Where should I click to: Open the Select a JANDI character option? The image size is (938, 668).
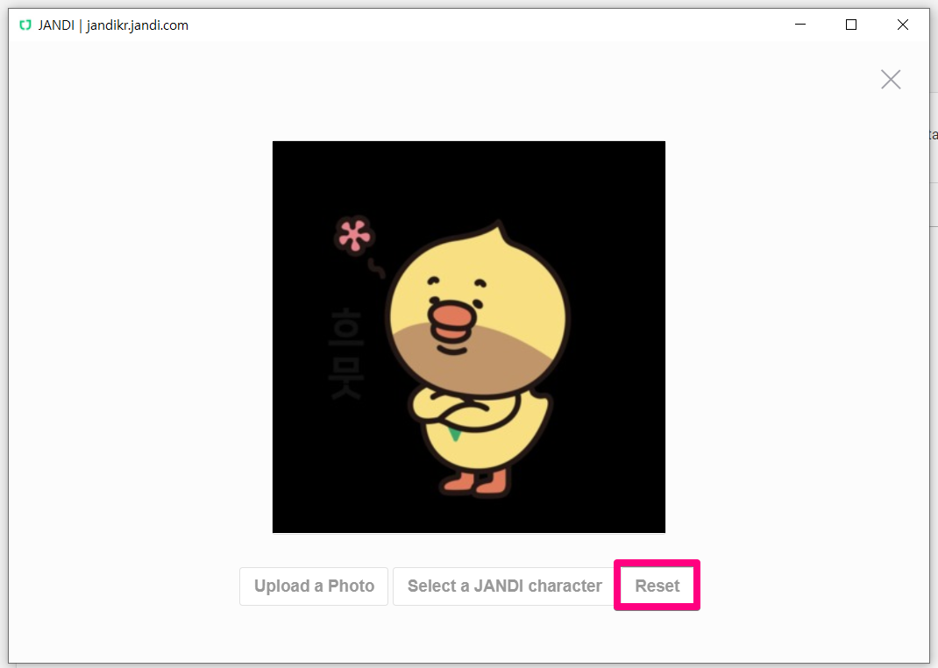504,586
